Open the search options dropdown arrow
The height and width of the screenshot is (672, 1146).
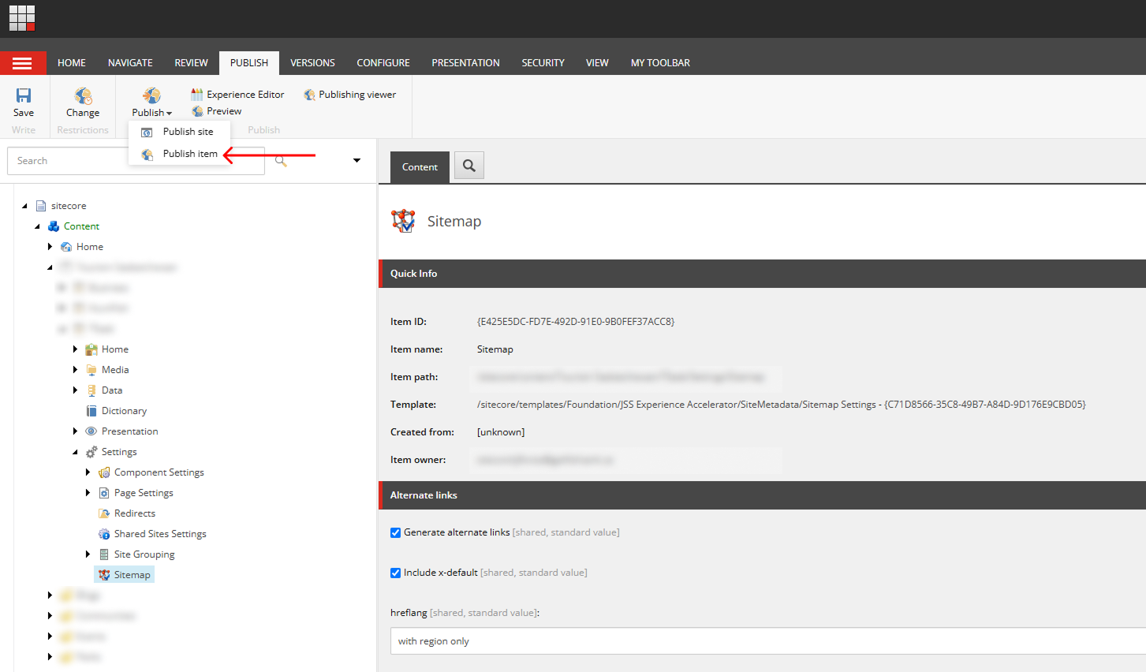[356, 161]
